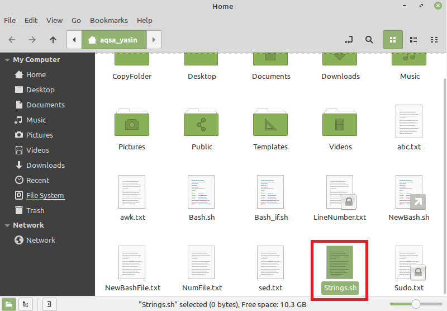
Task: Go back with the left arrow
Action: (12, 40)
